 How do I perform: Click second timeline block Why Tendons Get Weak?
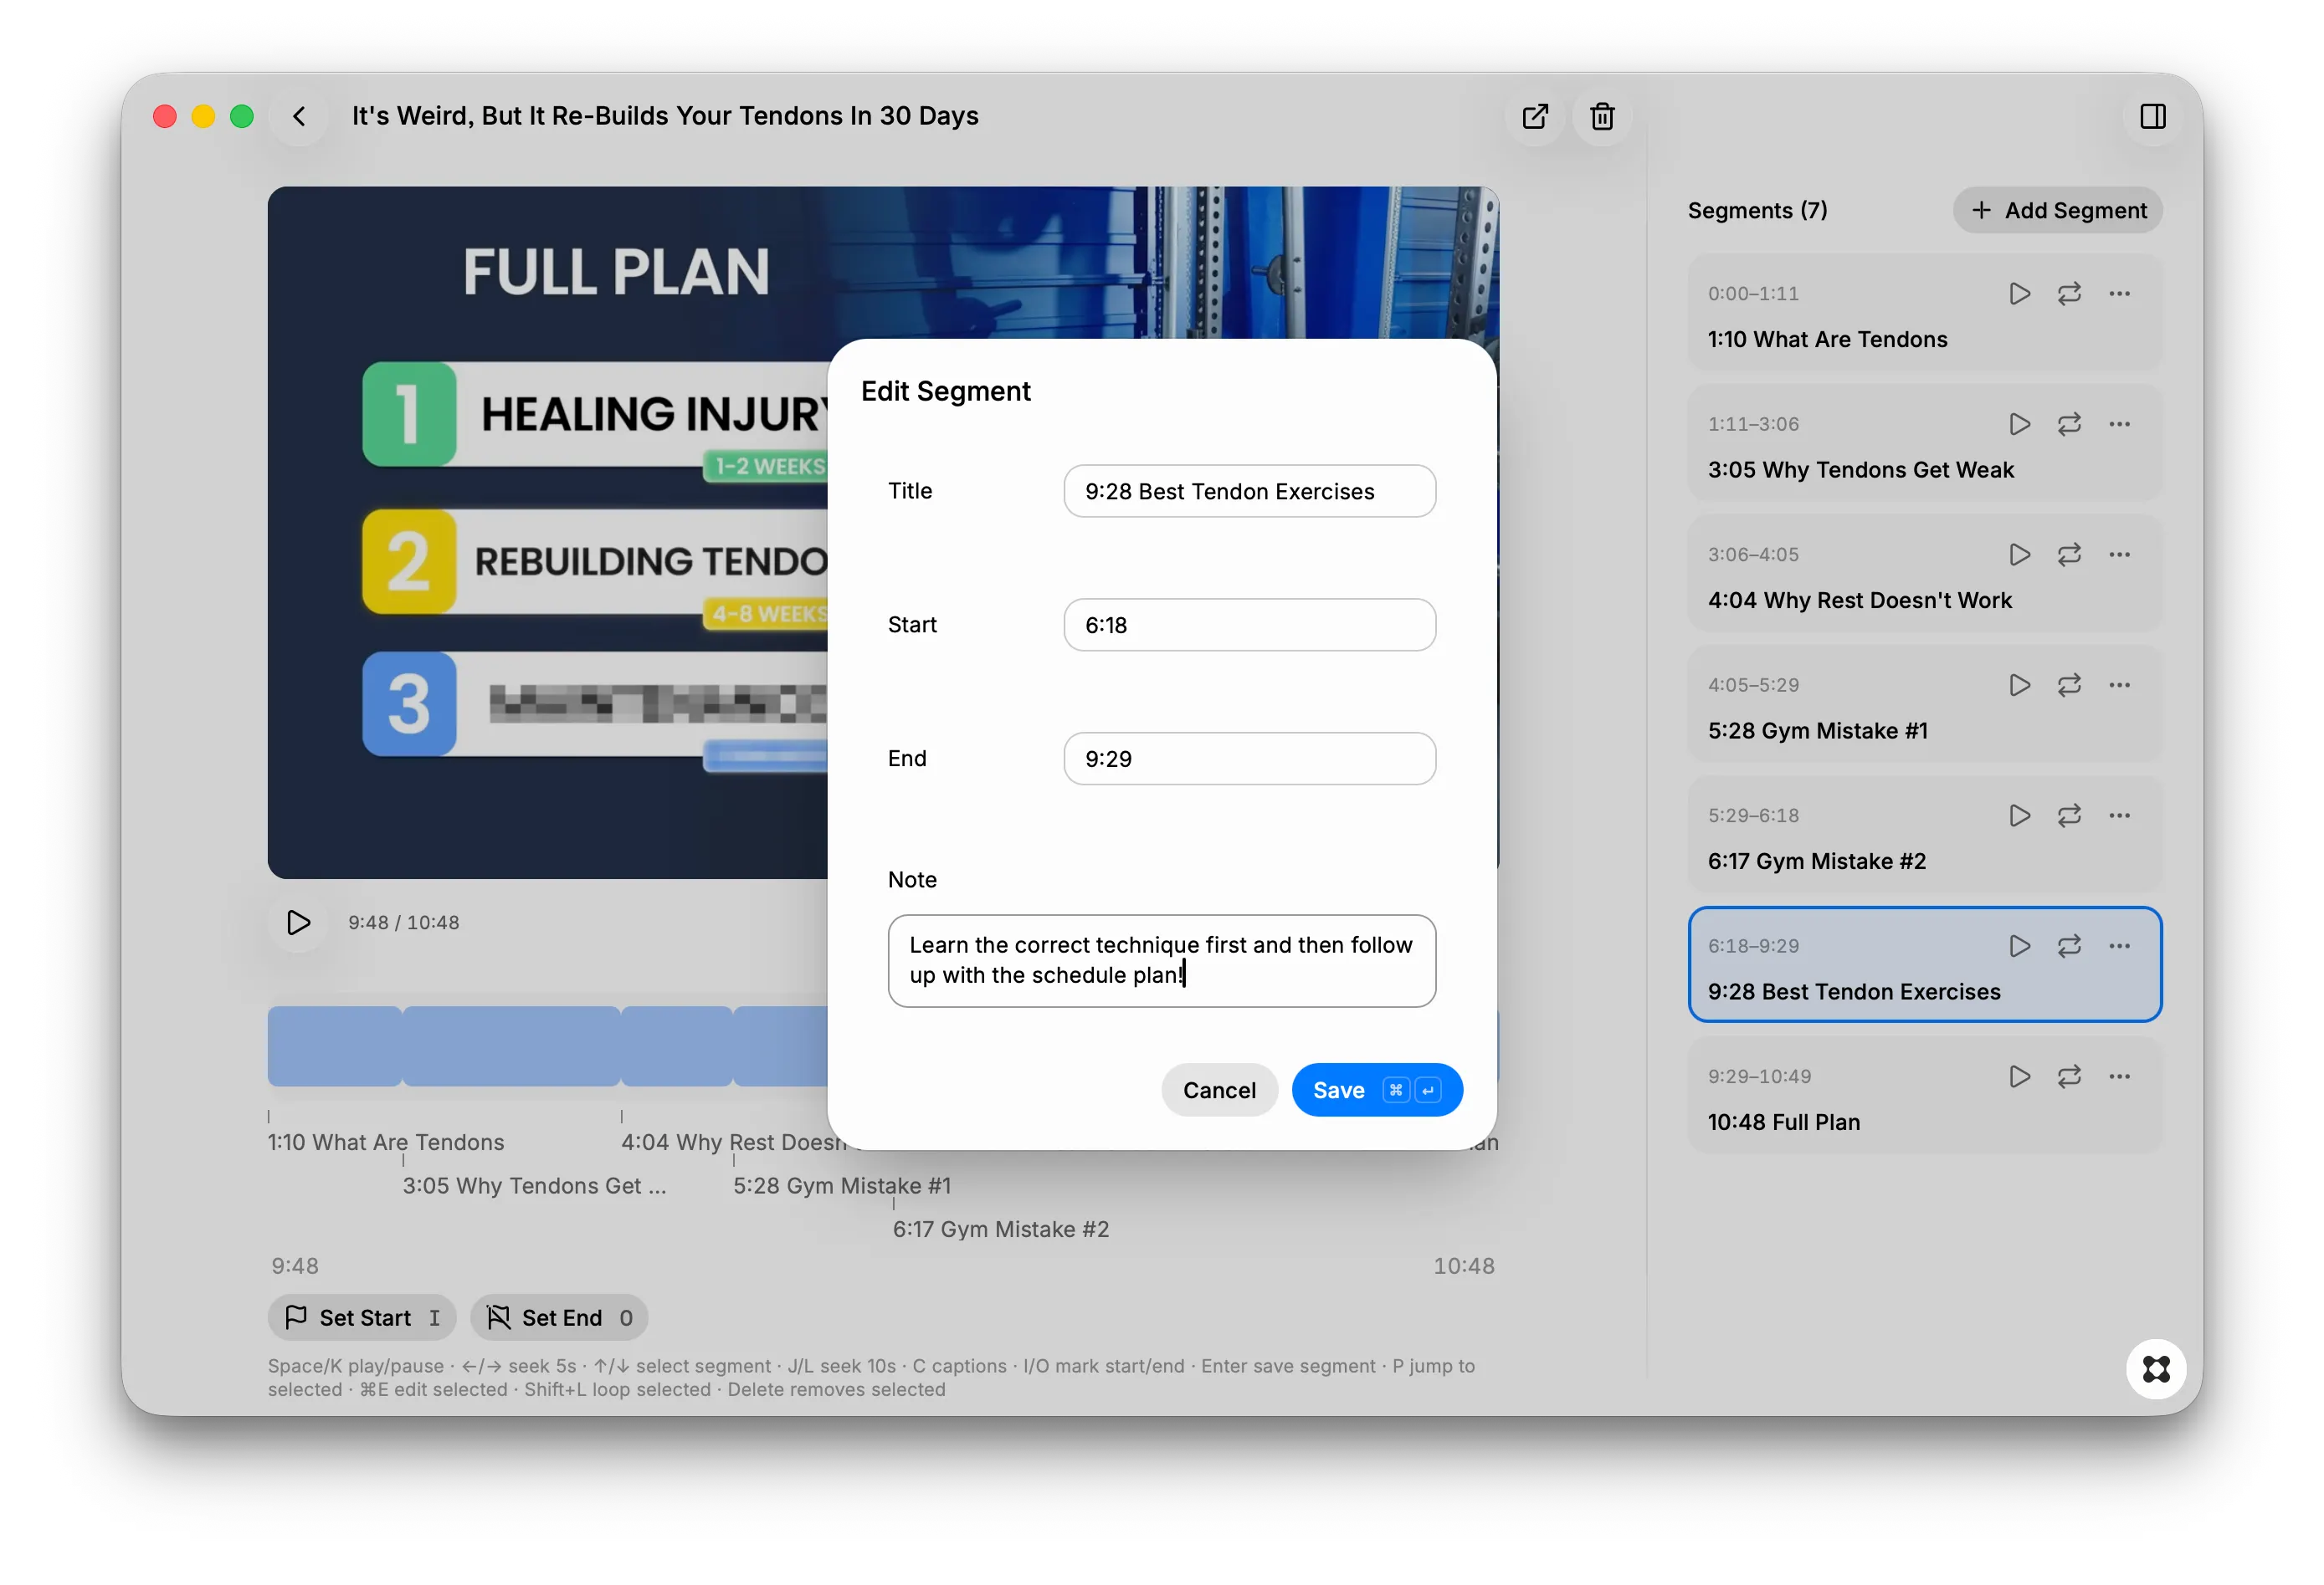coord(511,1046)
